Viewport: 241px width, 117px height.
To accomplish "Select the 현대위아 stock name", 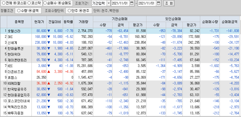I will 14,54.
